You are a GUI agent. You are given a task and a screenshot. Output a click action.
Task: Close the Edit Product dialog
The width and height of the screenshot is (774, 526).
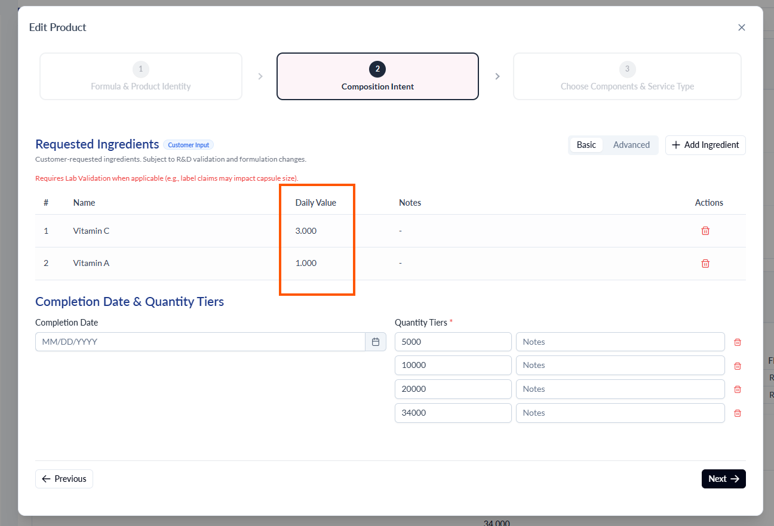click(x=742, y=27)
